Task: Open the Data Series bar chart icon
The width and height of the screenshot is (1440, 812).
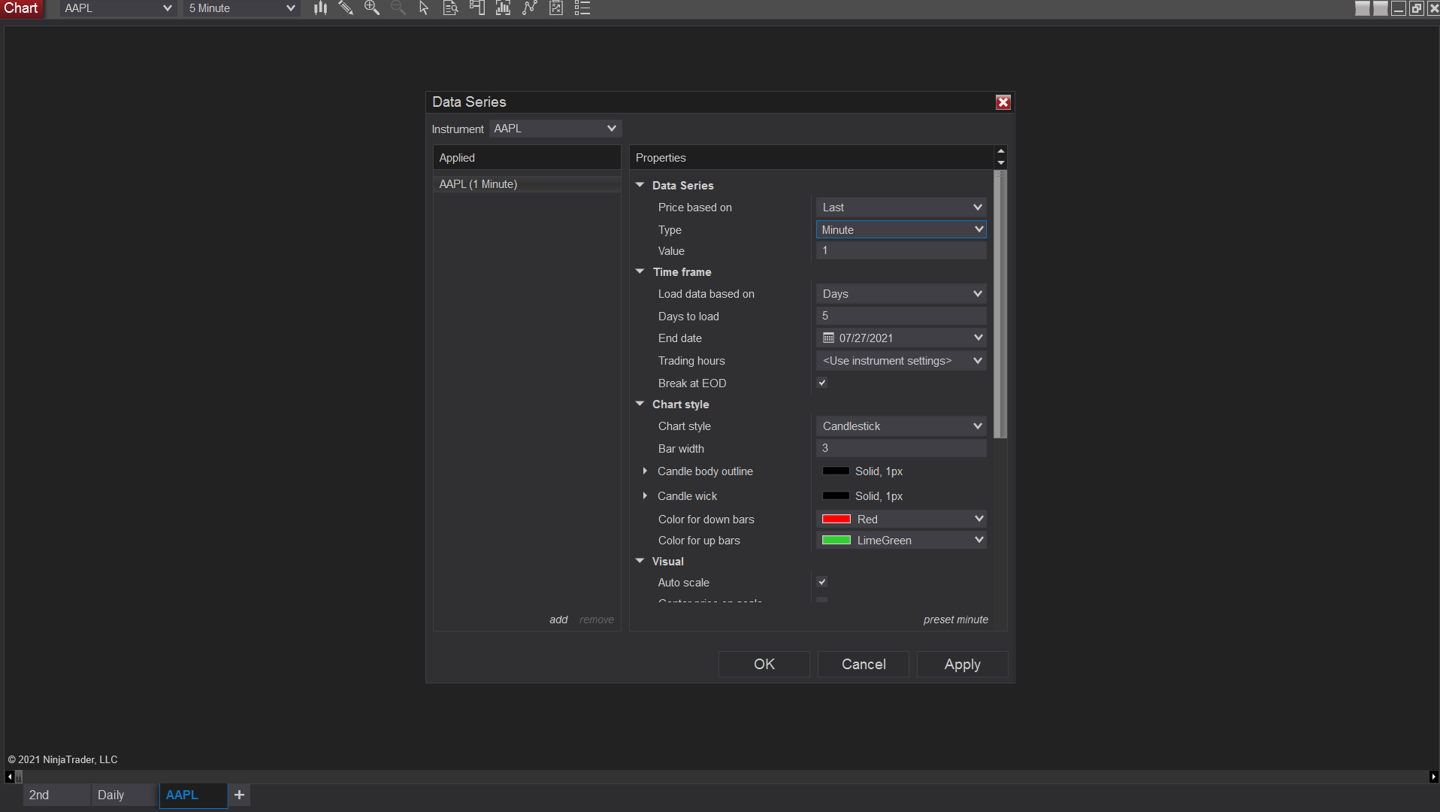Action: click(x=503, y=8)
